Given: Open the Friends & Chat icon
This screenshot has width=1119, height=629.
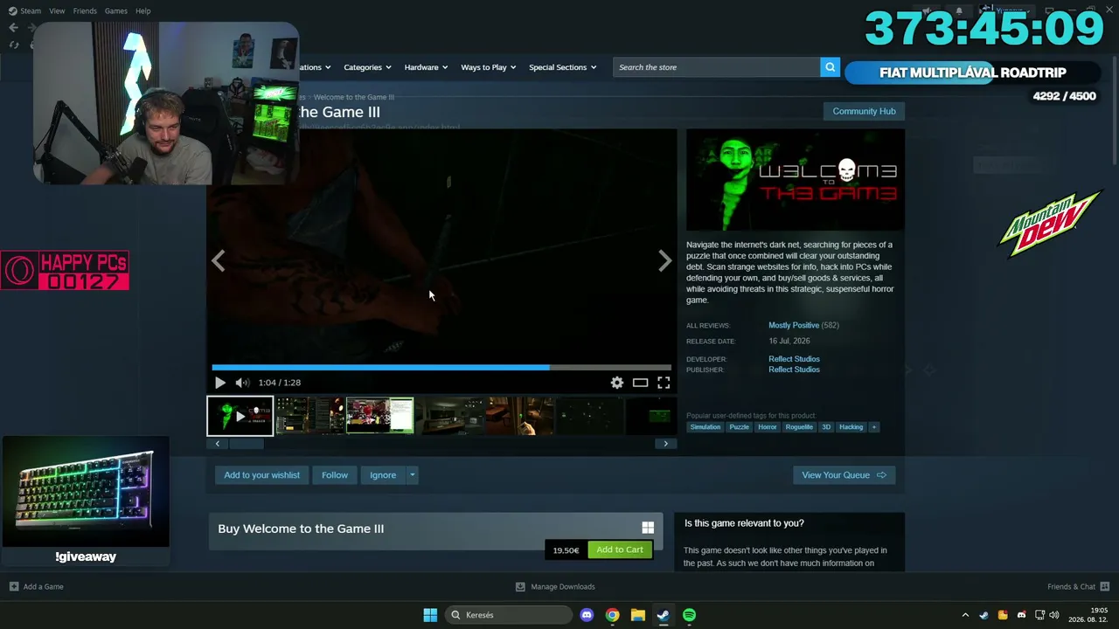Looking at the screenshot, I should (1105, 587).
